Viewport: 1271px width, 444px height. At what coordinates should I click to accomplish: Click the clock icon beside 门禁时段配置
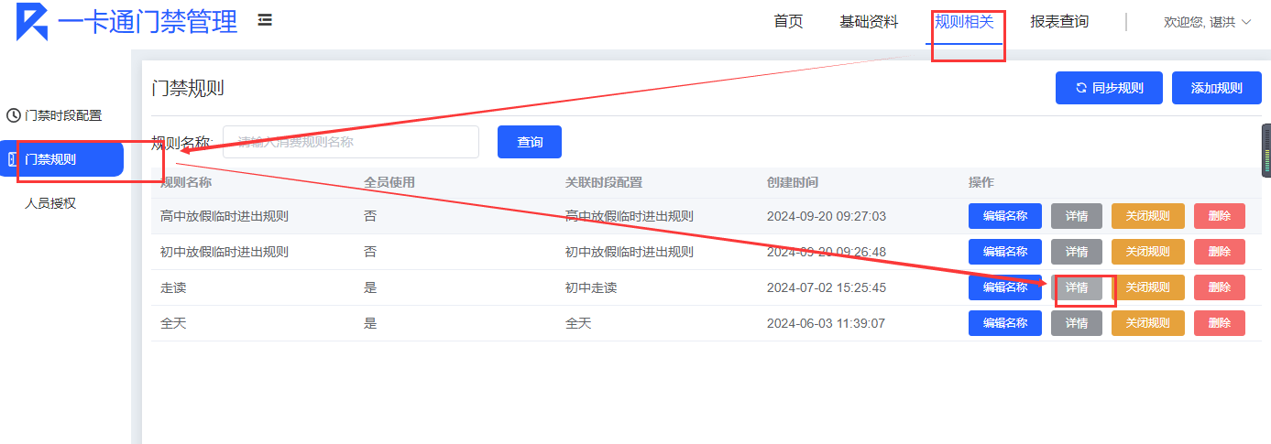click(x=13, y=115)
